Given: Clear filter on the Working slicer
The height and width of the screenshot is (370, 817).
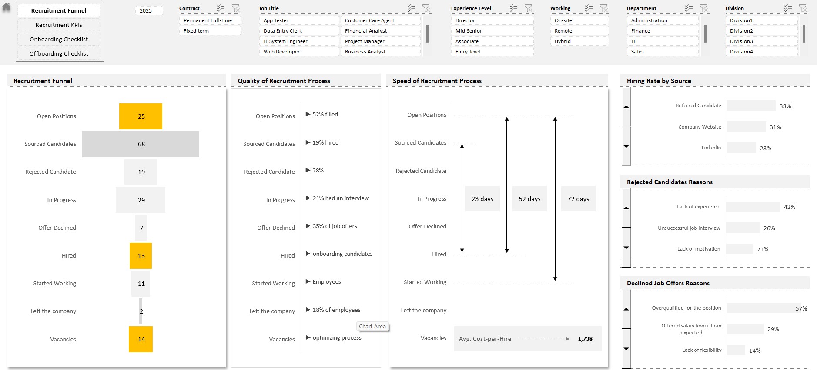Looking at the screenshot, I should [603, 8].
